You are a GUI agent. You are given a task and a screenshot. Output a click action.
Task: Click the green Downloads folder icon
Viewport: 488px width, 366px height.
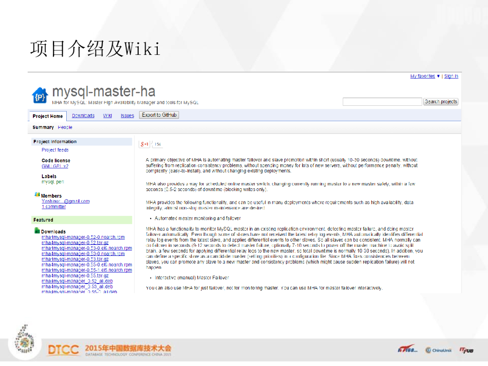[x=37, y=231]
